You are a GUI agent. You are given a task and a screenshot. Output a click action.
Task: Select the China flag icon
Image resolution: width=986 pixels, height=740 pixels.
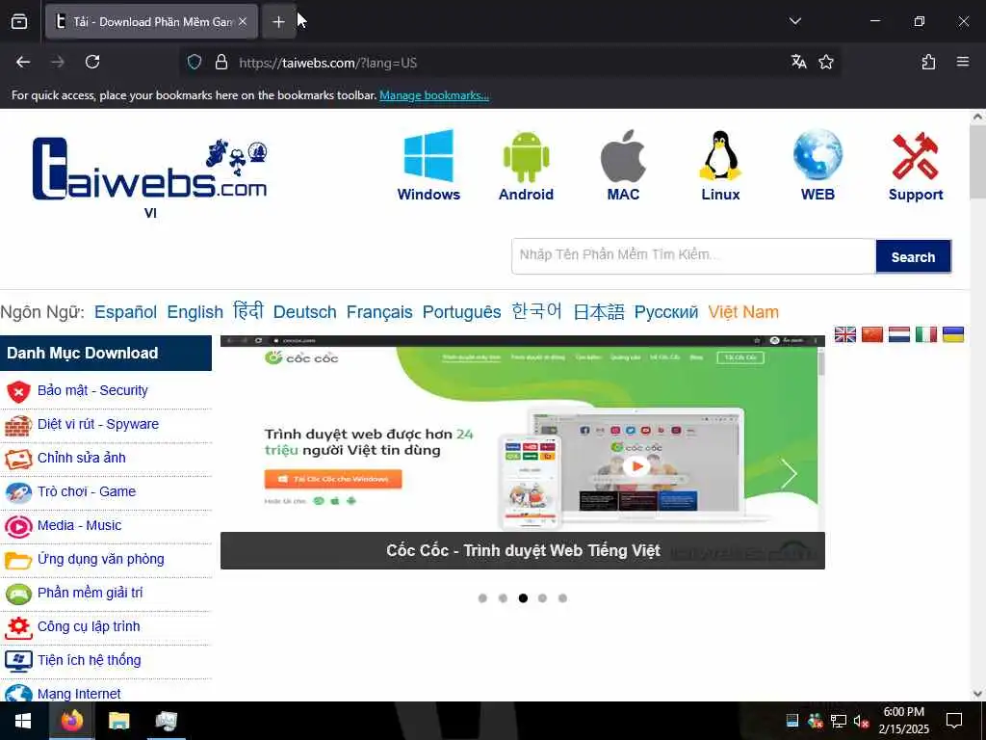872,334
